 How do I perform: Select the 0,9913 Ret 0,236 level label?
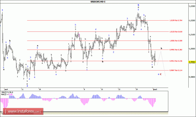tap(176, 61)
